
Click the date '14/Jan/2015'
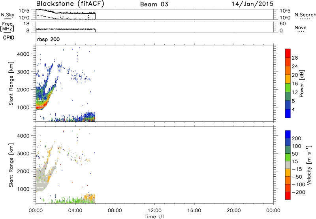(x=252, y=4)
